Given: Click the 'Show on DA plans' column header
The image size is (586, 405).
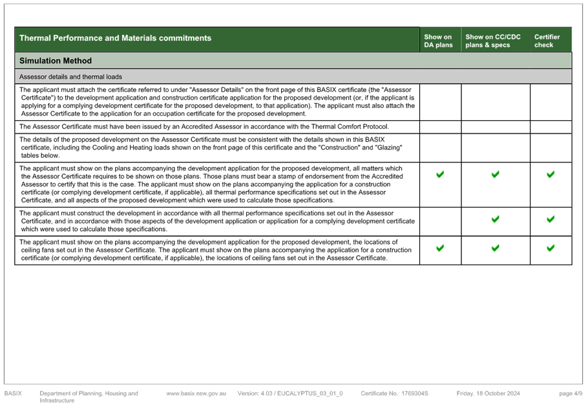Looking at the screenshot, I should 439,41.
